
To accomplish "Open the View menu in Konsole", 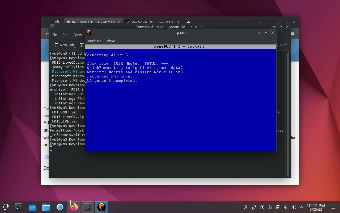I will tap(78, 35).
